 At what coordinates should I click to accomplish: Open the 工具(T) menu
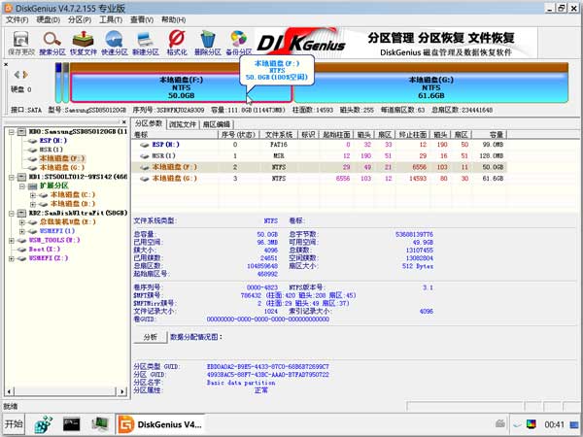[111, 19]
